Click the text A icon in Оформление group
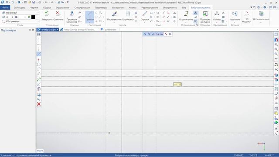This screenshot has width=279, height=157. 223,13
